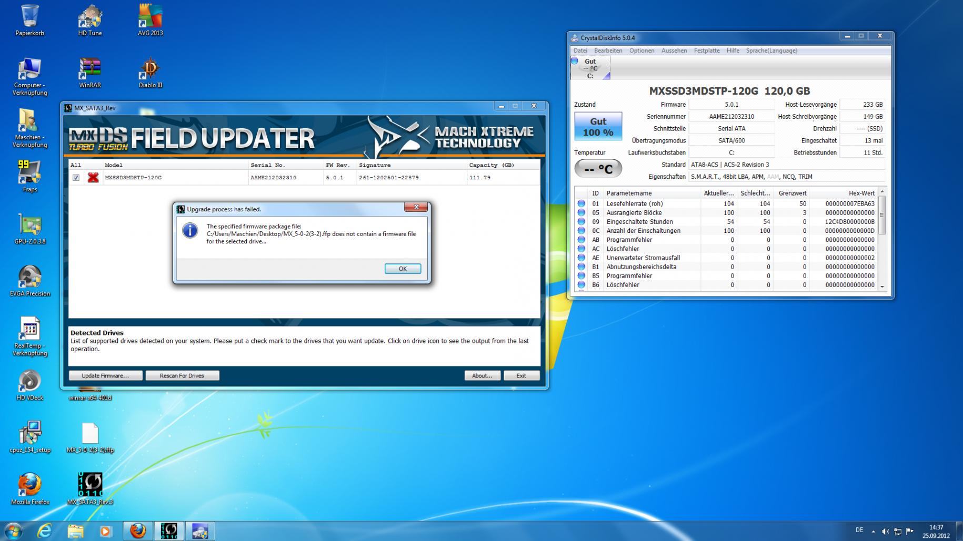Click the Hex-Wert column header

[843, 193]
